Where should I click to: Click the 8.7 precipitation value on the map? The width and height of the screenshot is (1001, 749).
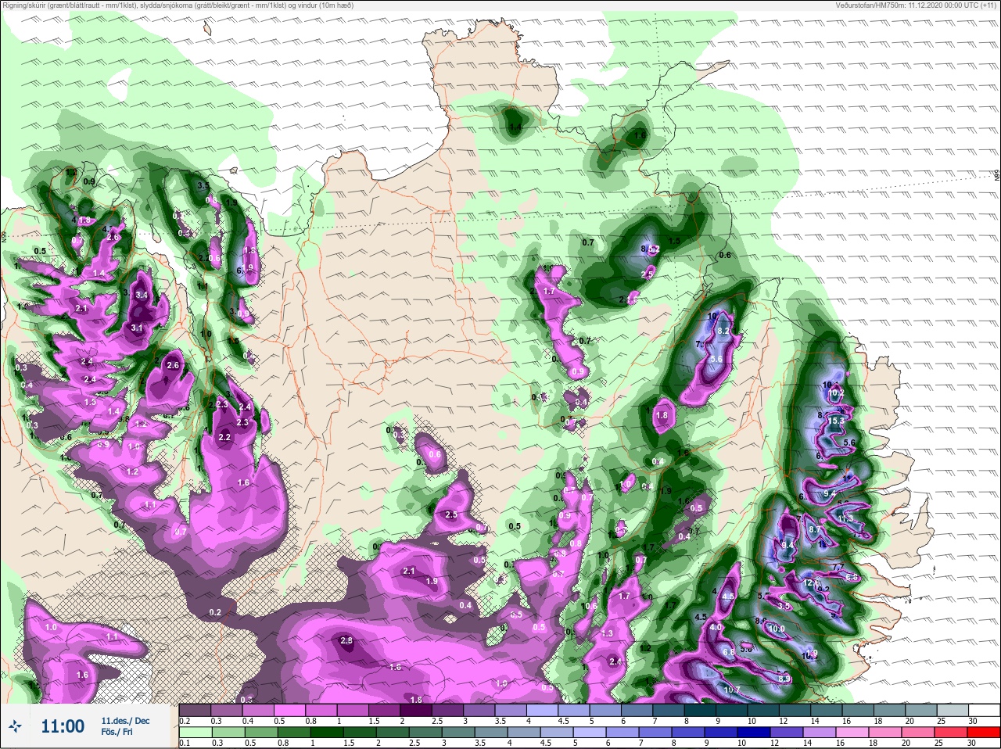click(815, 529)
